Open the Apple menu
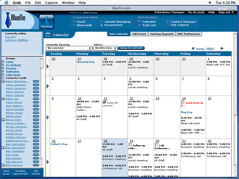This screenshot has height=179, width=239. 6,2
